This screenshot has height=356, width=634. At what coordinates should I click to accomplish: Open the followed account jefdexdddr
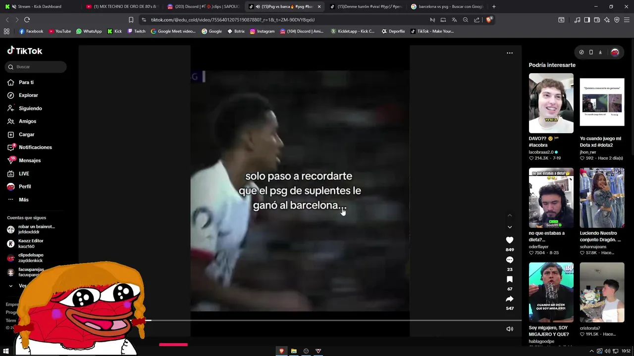pos(31,229)
